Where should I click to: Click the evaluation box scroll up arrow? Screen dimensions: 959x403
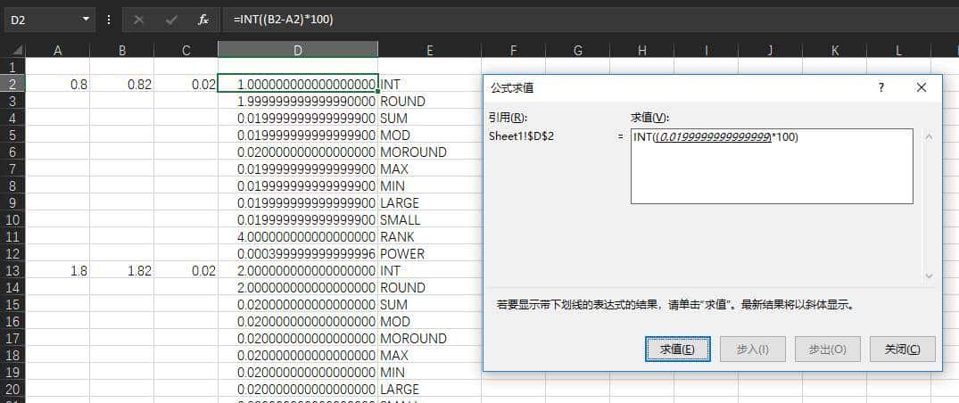tap(928, 137)
